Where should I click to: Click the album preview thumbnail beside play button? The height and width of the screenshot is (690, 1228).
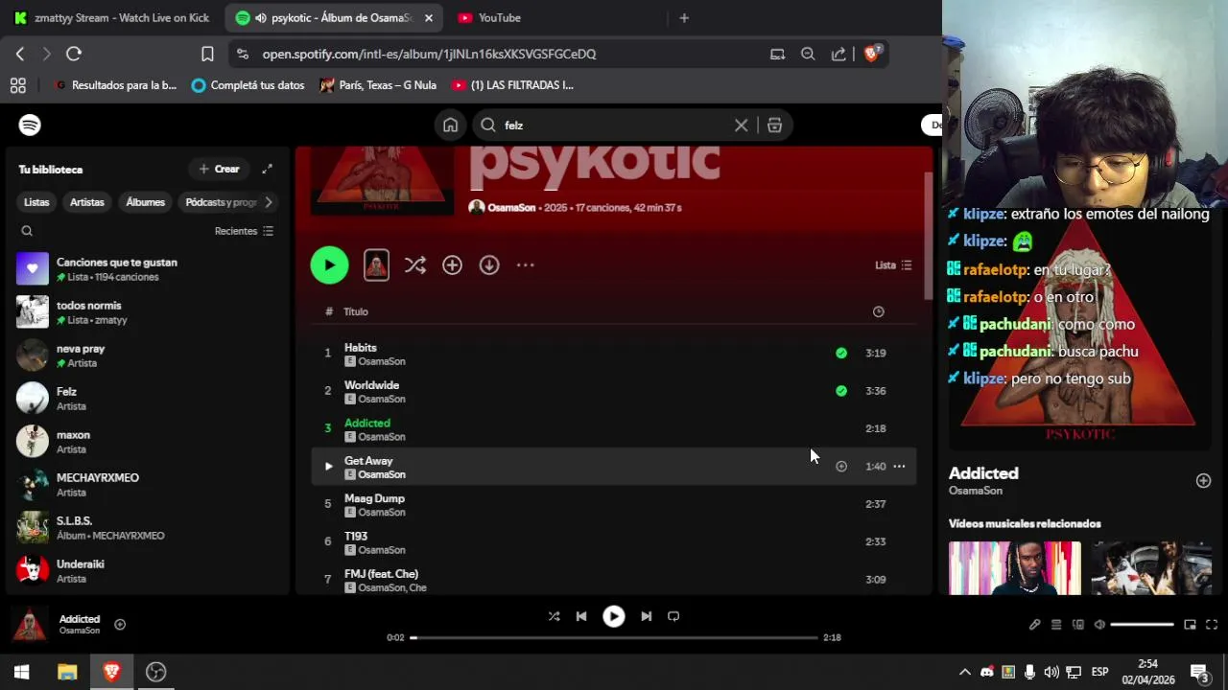[x=376, y=265]
